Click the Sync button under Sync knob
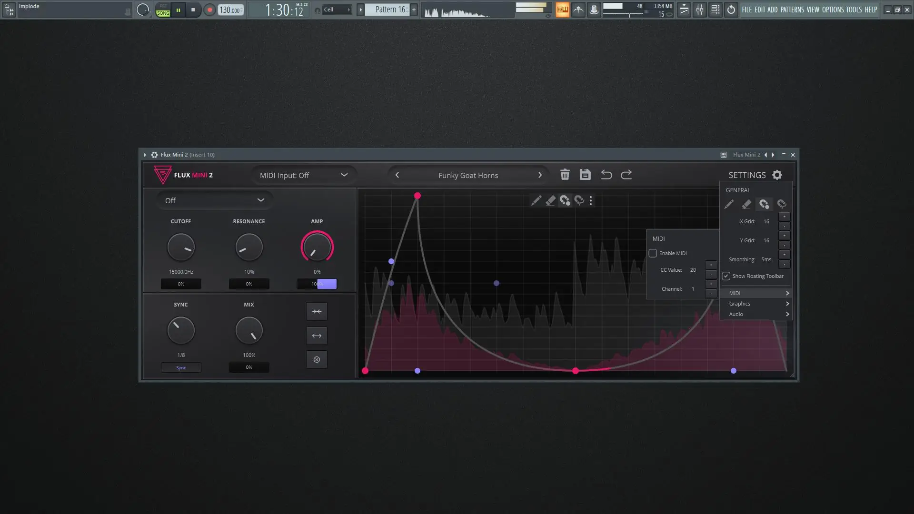 click(x=181, y=367)
